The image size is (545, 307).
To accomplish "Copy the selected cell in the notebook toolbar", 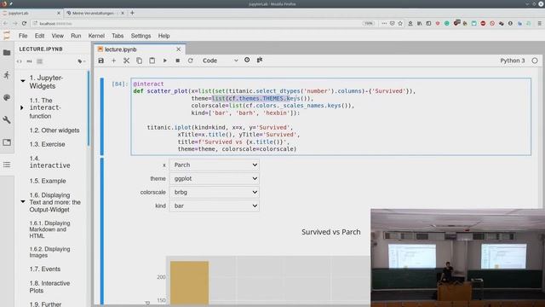I will pyautogui.click(x=139, y=61).
